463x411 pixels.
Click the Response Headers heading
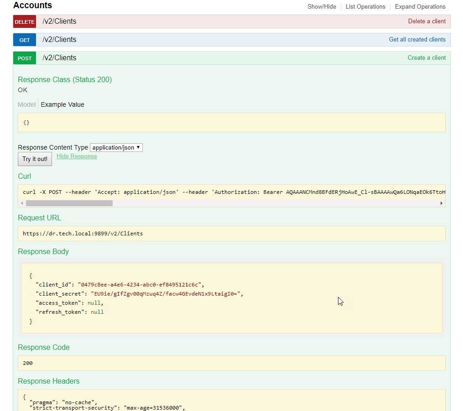pyautogui.click(x=48, y=381)
